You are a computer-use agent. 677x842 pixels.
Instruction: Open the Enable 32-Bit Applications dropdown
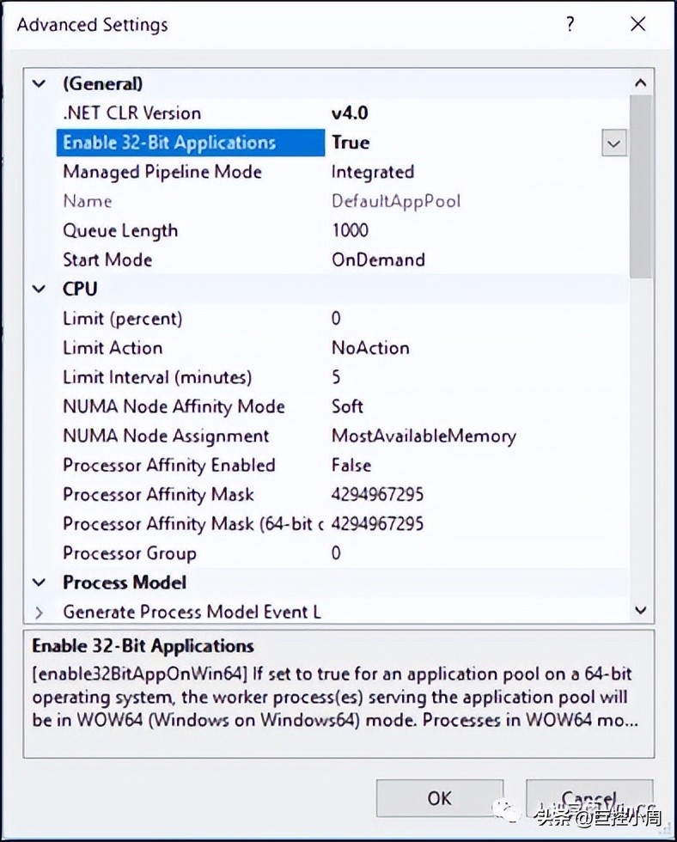[613, 143]
